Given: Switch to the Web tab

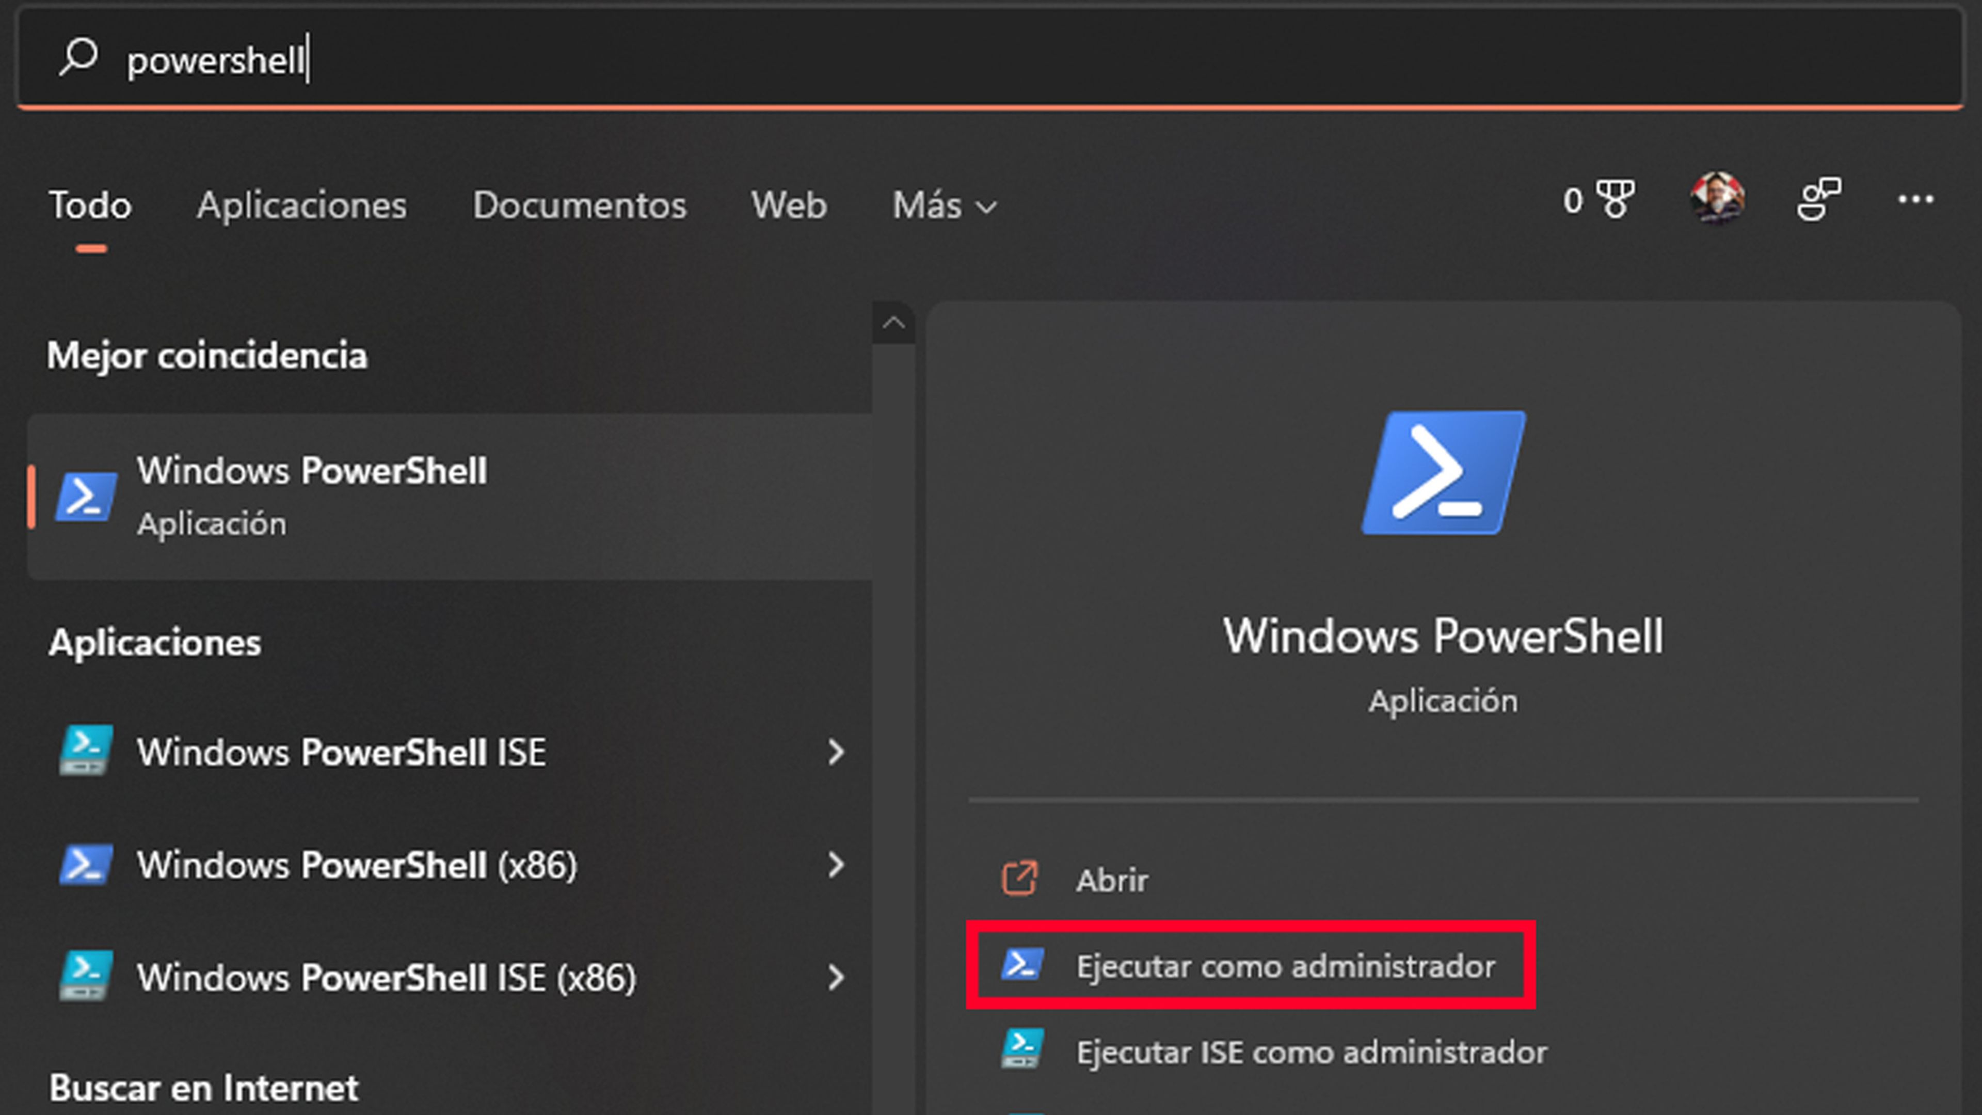Looking at the screenshot, I should (789, 205).
